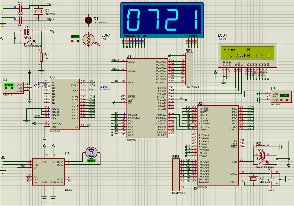
Task: Click the 1234 digit-select label on display
Action: [x=193, y=36]
